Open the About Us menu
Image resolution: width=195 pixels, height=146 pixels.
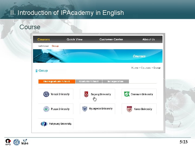149,39
